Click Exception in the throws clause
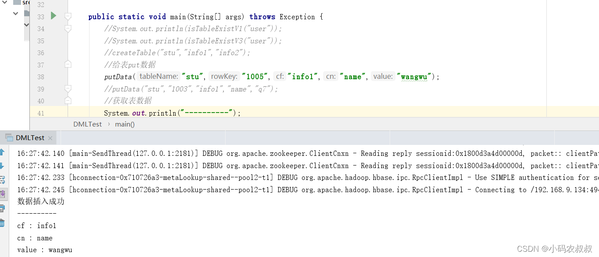 (x=297, y=17)
